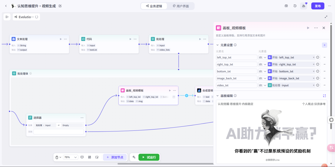Switch to 用户界面 tab
The height and width of the screenshot is (167, 335).
coord(181,6)
